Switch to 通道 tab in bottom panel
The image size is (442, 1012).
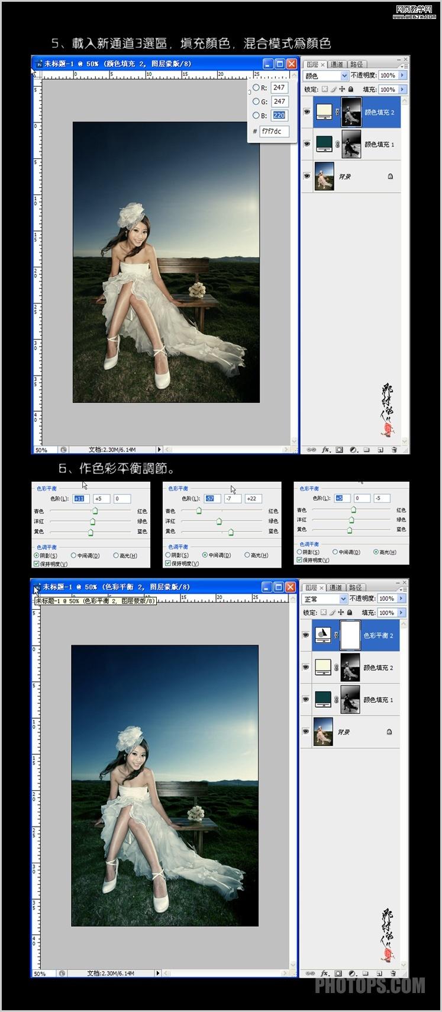(336, 588)
